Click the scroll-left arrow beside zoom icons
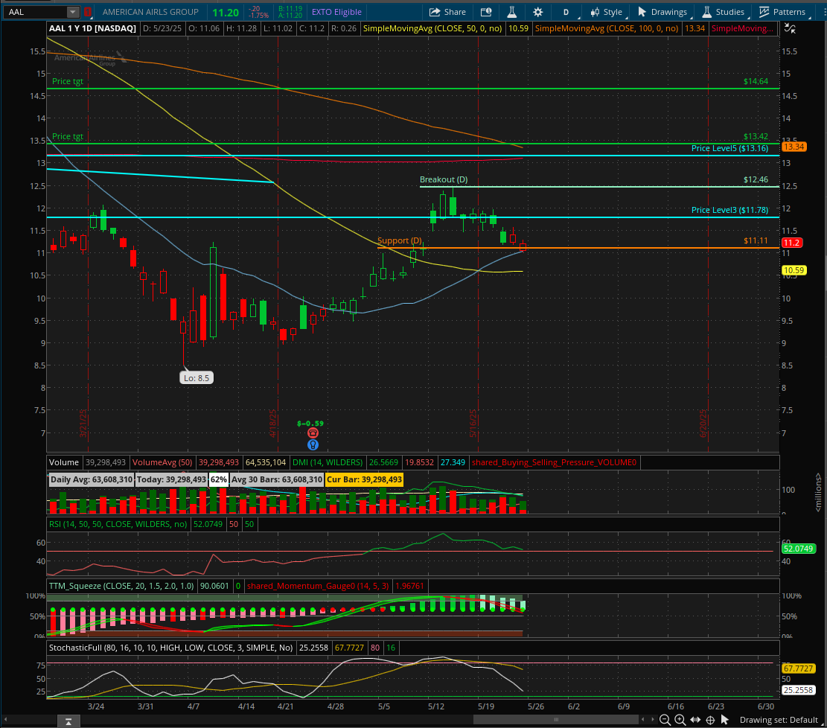This screenshot has width=827, height=728. (x=642, y=720)
